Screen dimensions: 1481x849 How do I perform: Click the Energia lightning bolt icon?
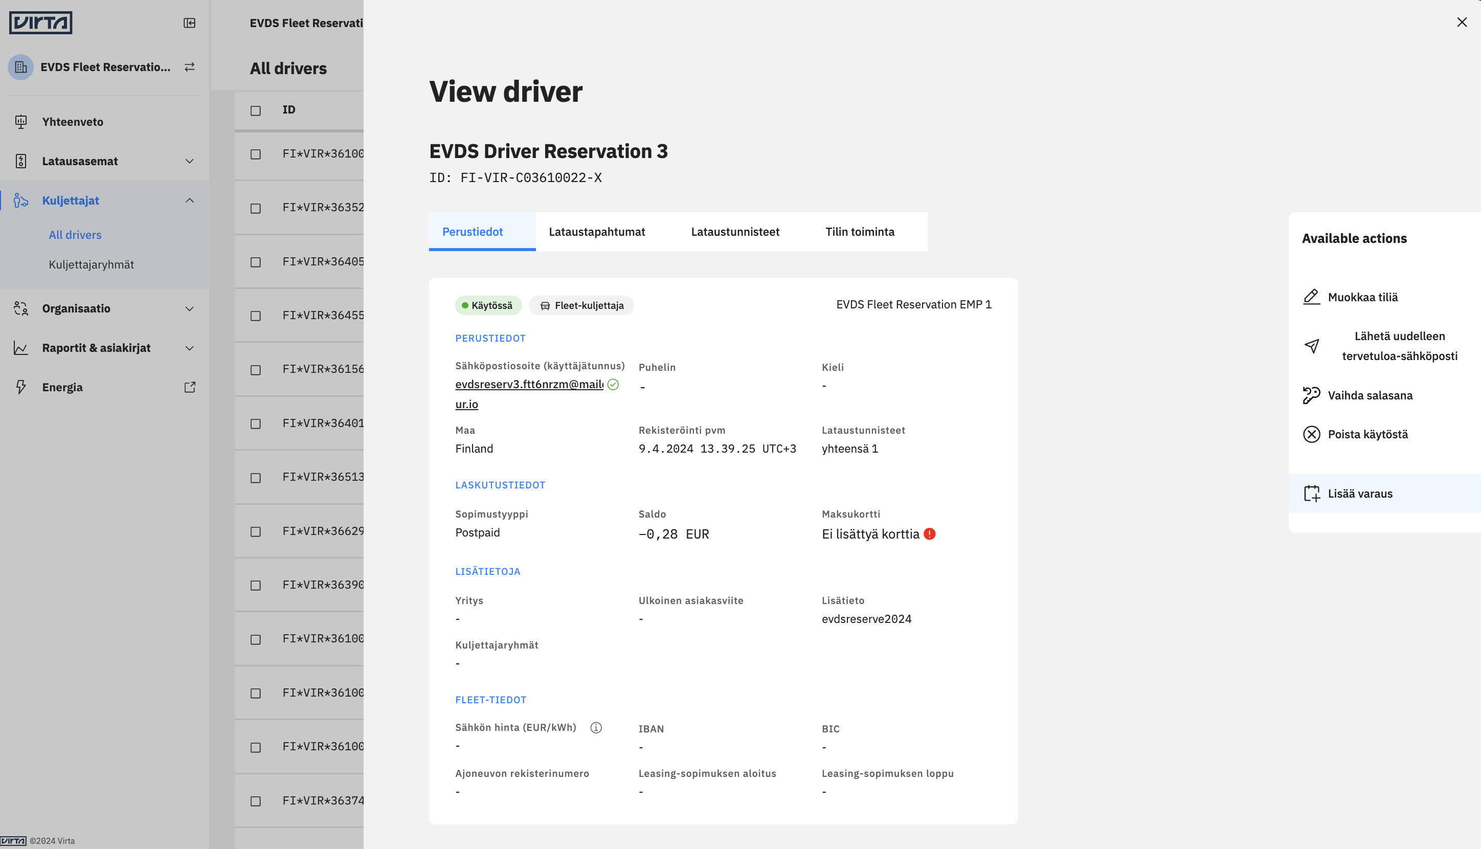pos(21,387)
